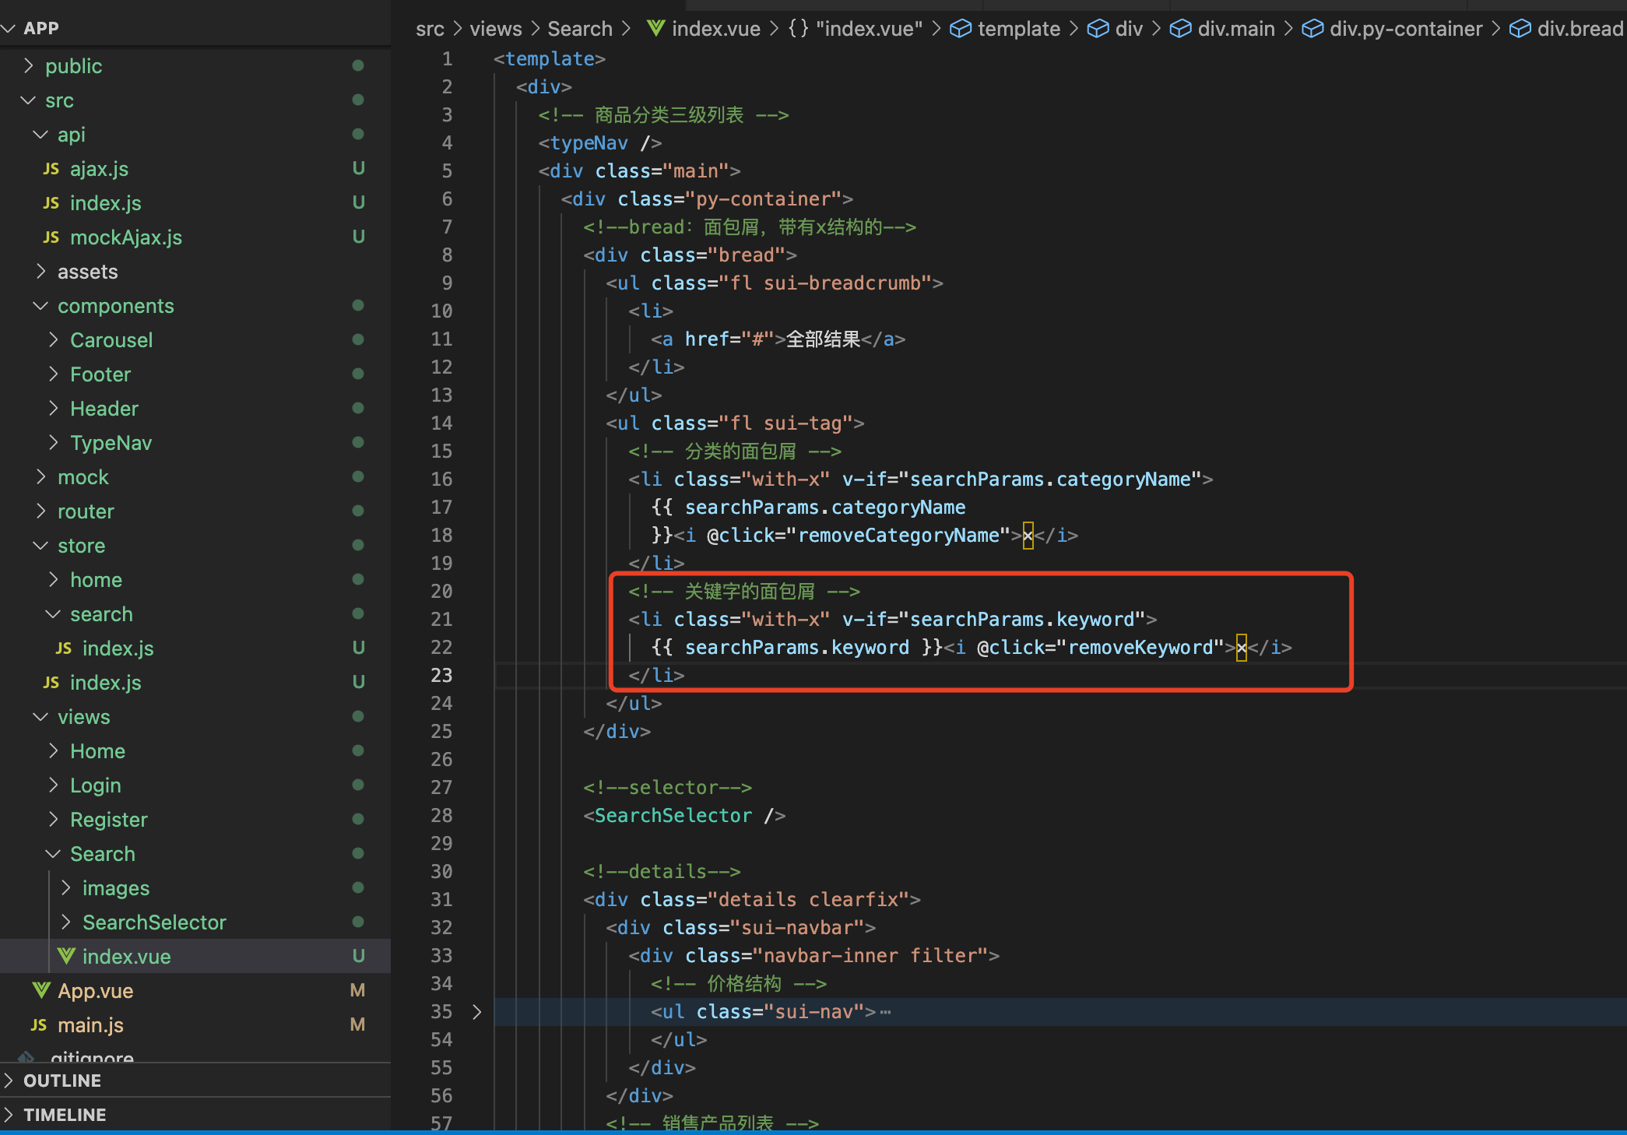
Task: Collapse the APP explorer section header
Action: (x=40, y=29)
